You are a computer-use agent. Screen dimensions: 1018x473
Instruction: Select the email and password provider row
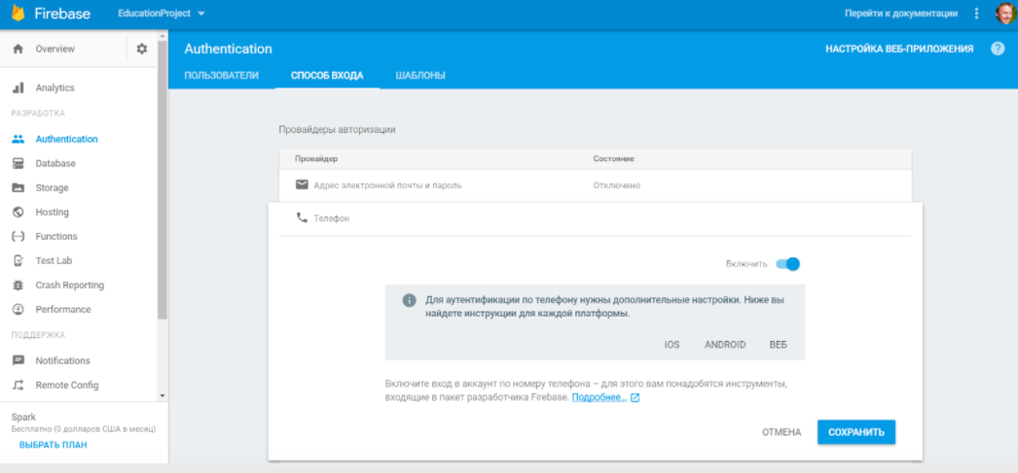[596, 186]
